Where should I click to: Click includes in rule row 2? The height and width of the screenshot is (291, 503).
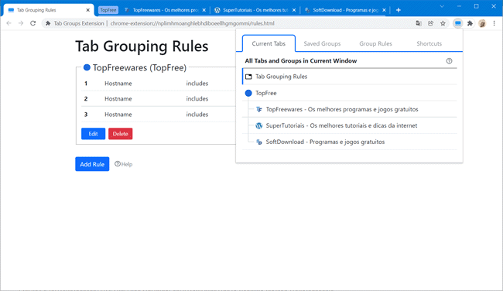(x=197, y=99)
